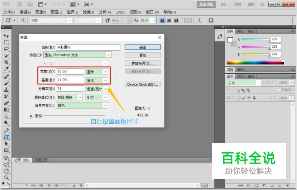Select the Eyedropper tool
The height and width of the screenshot is (190, 297).
click(6, 69)
